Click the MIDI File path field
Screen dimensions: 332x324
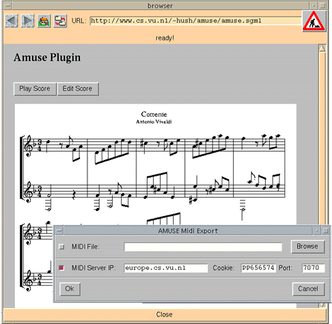click(203, 247)
